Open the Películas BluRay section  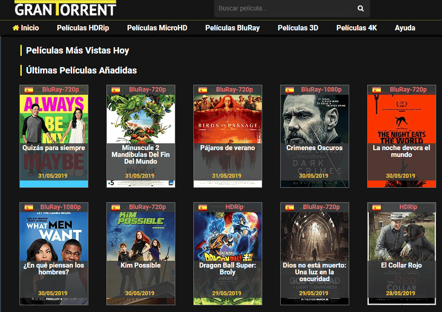pyautogui.click(x=233, y=28)
